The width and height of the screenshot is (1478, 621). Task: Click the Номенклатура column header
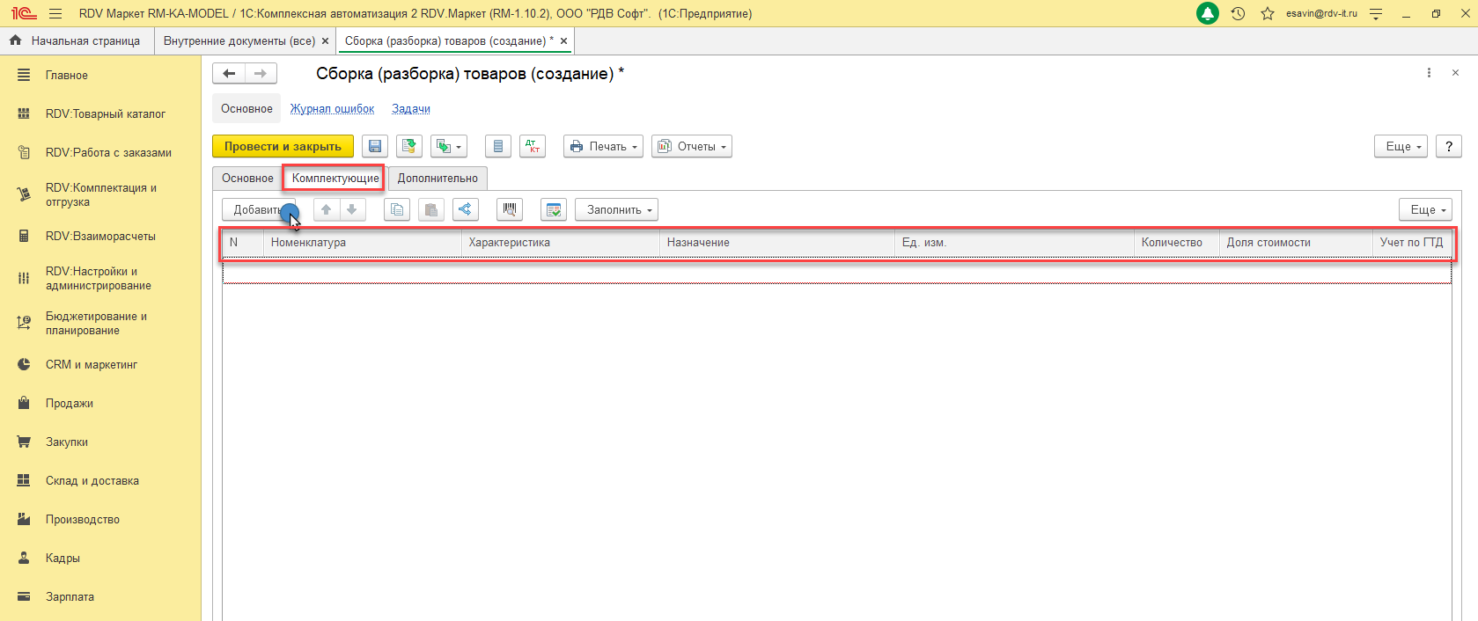(362, 243)
